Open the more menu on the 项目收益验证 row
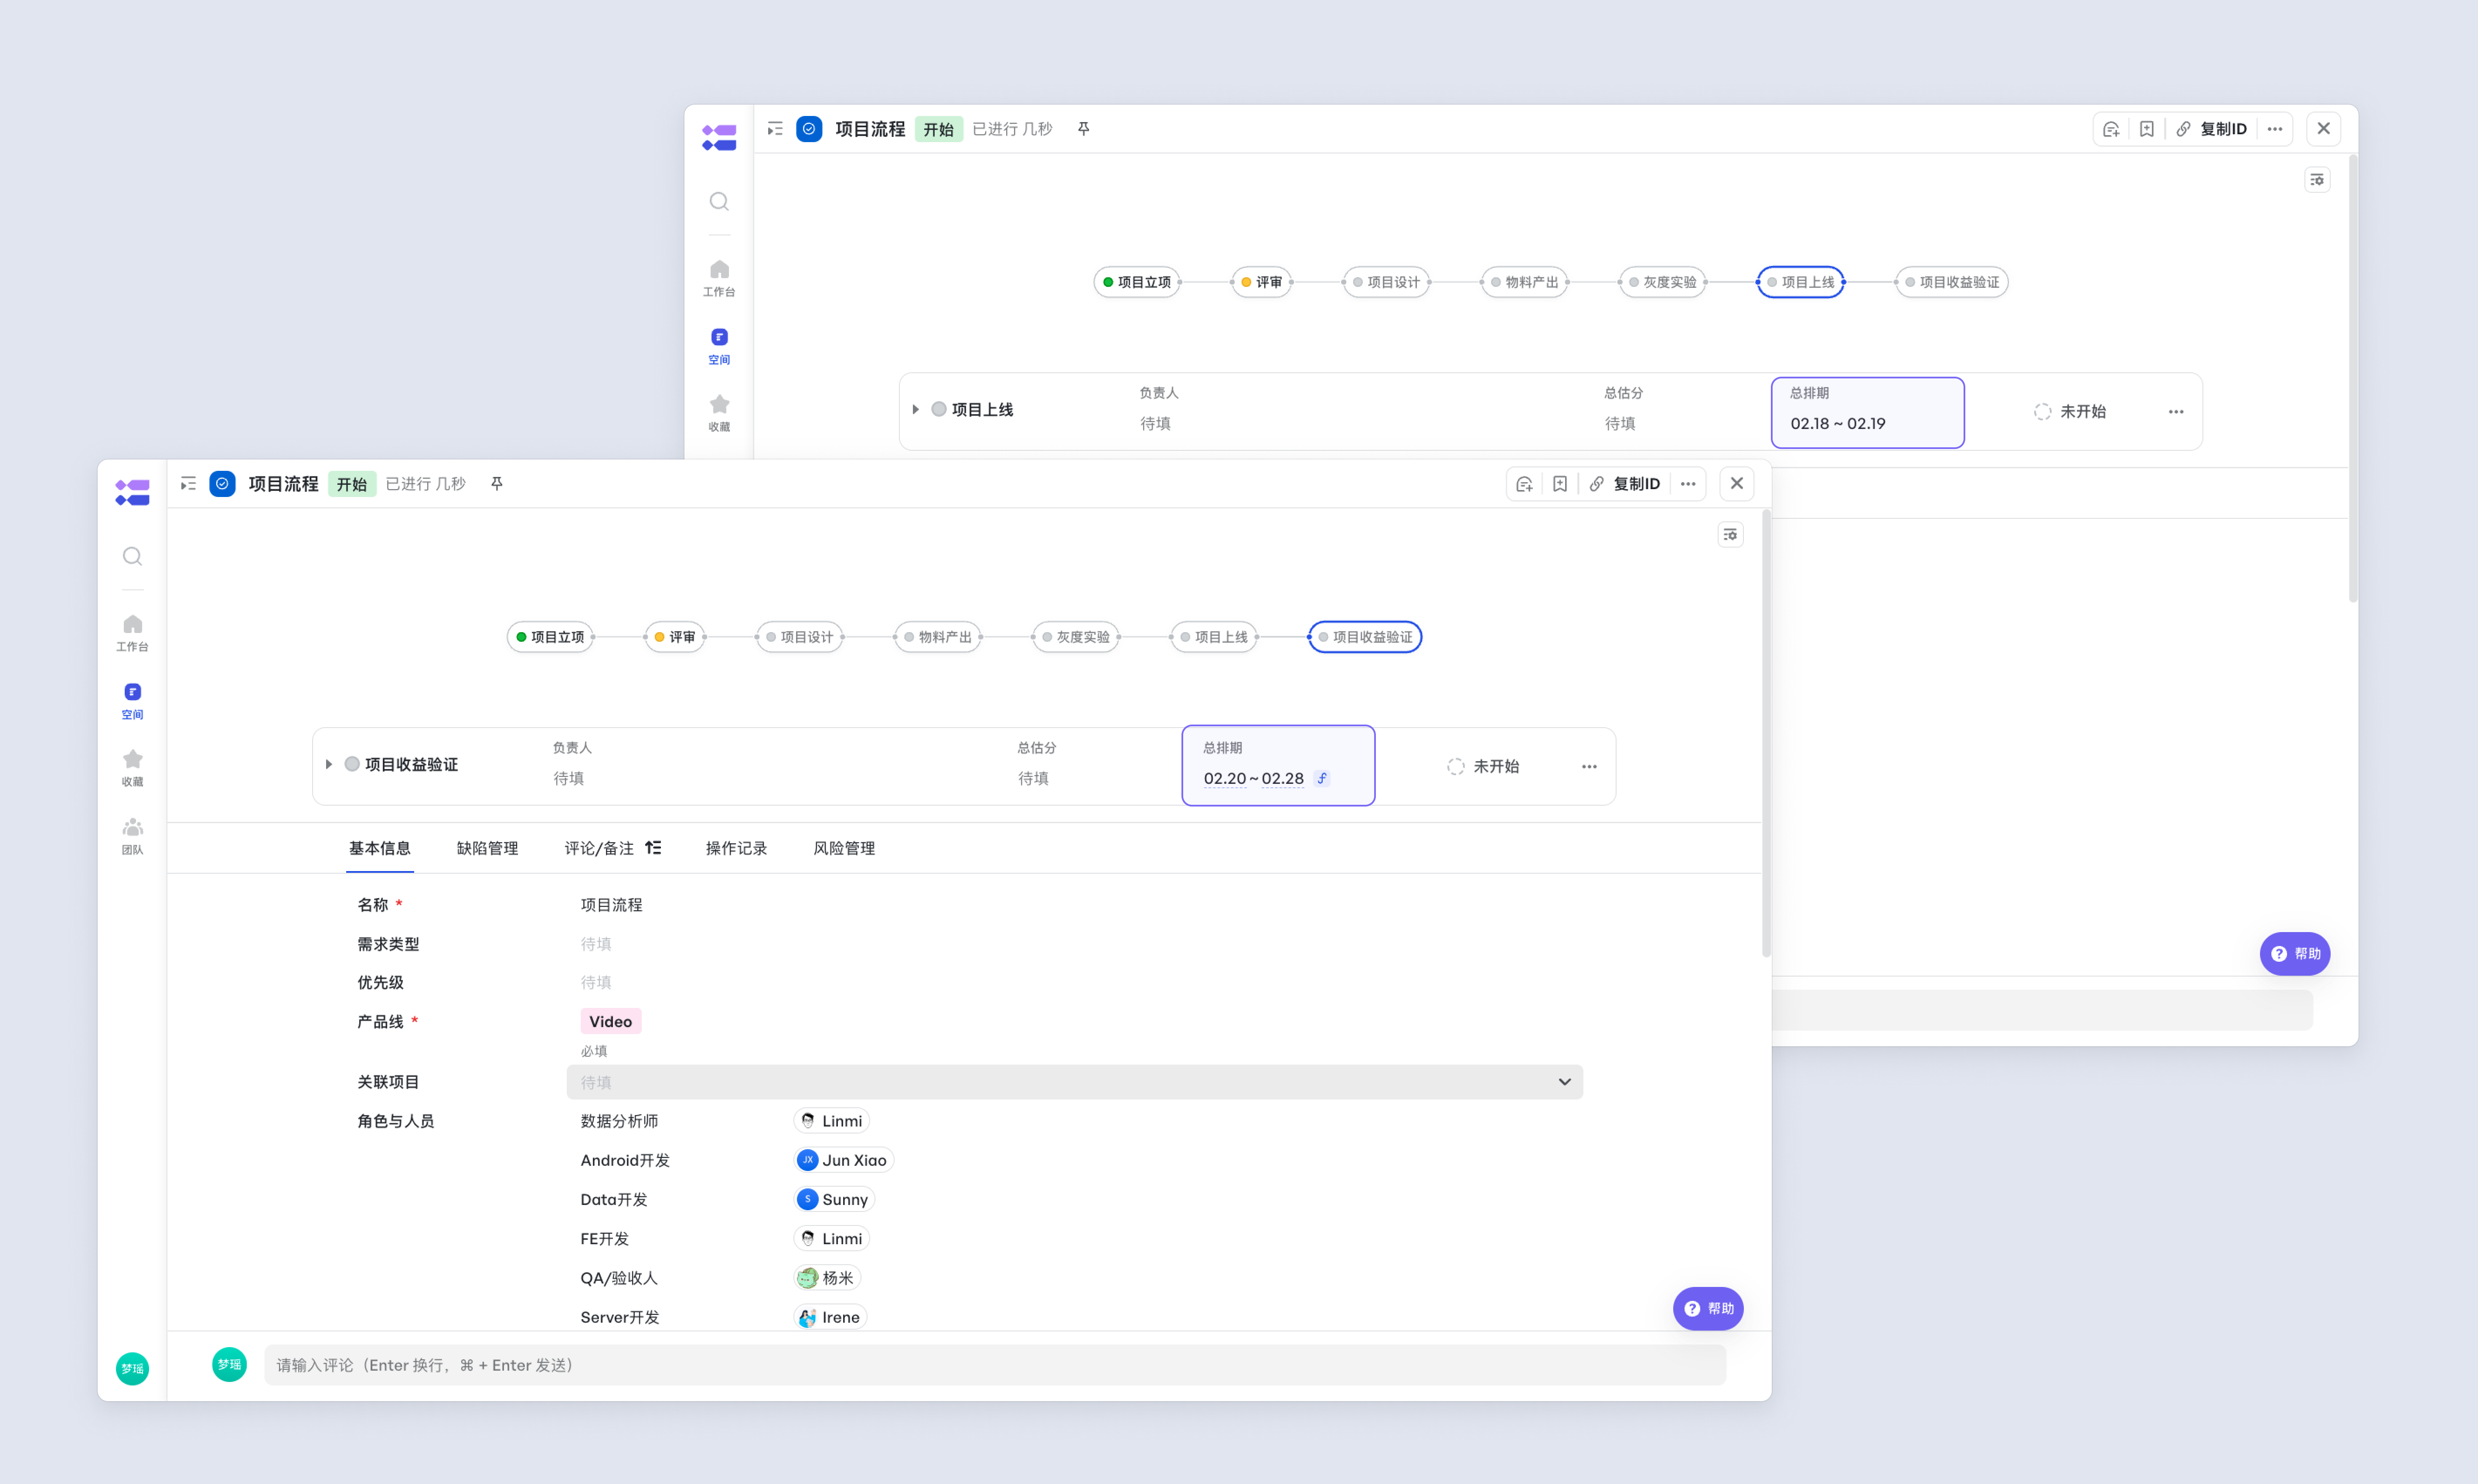This screenshot has width=2478, height=1484. (1589, 766)
